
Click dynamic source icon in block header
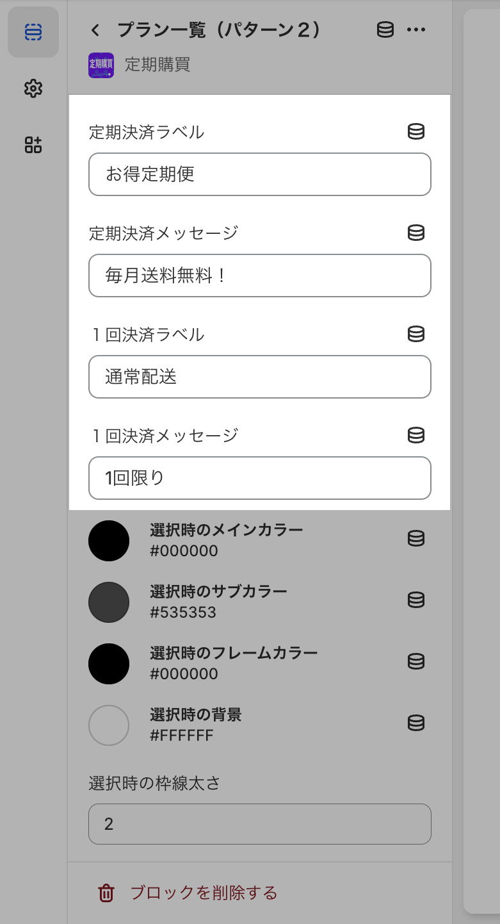[385, 30]
